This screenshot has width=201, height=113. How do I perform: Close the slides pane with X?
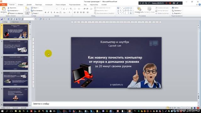[30, 22]
